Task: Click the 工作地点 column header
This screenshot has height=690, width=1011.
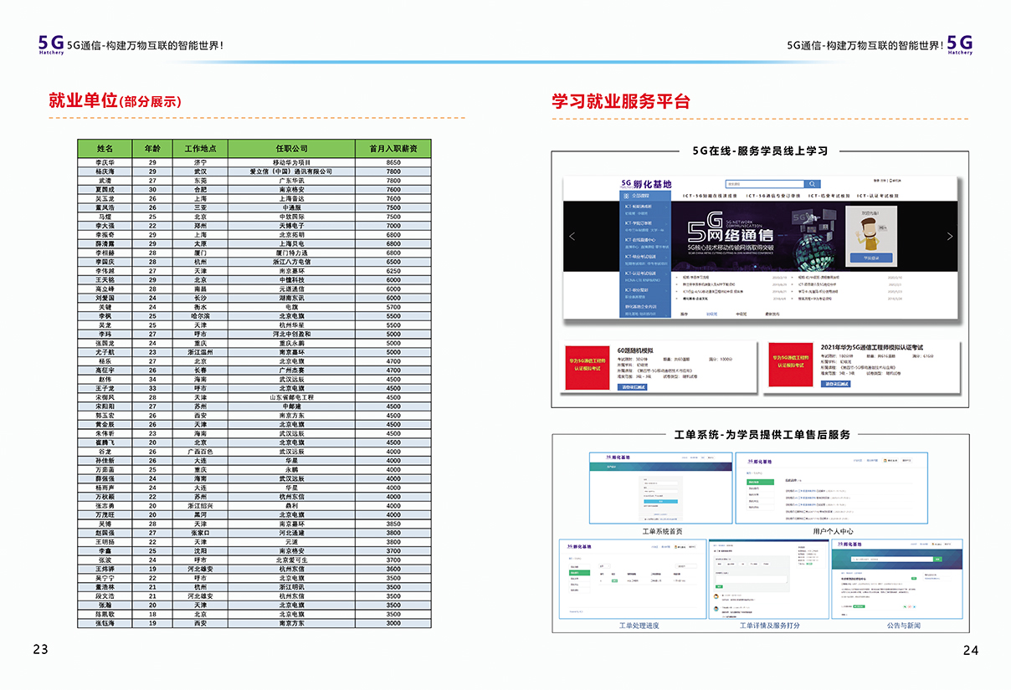Action: tap(200, 148)
